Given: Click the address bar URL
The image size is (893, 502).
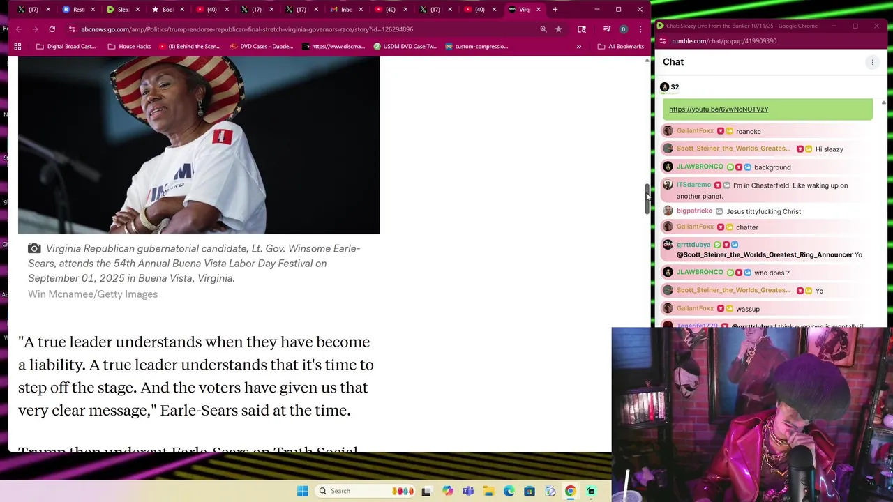Looking at the screenshot, I should (x=247, y=29).
